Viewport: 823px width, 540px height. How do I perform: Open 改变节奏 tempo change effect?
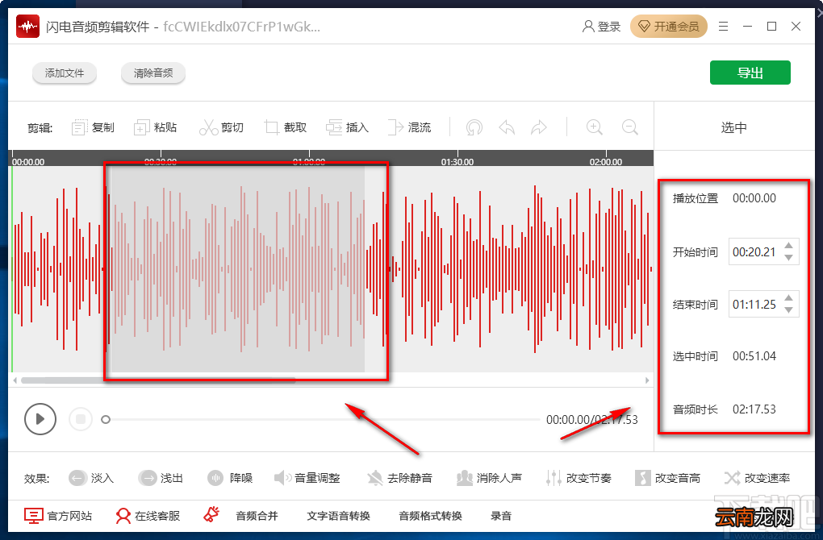(x=579, y=478)
